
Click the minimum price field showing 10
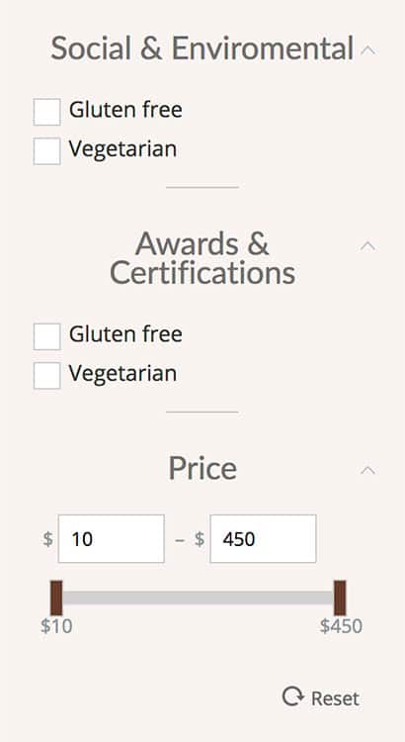point(111,538)
